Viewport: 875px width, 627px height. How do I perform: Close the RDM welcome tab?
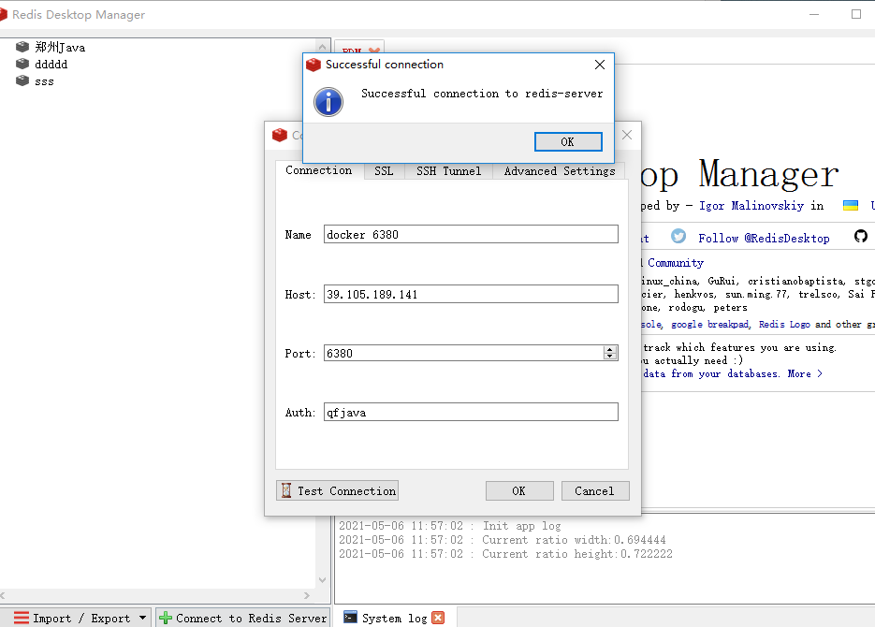click(374, 51)
